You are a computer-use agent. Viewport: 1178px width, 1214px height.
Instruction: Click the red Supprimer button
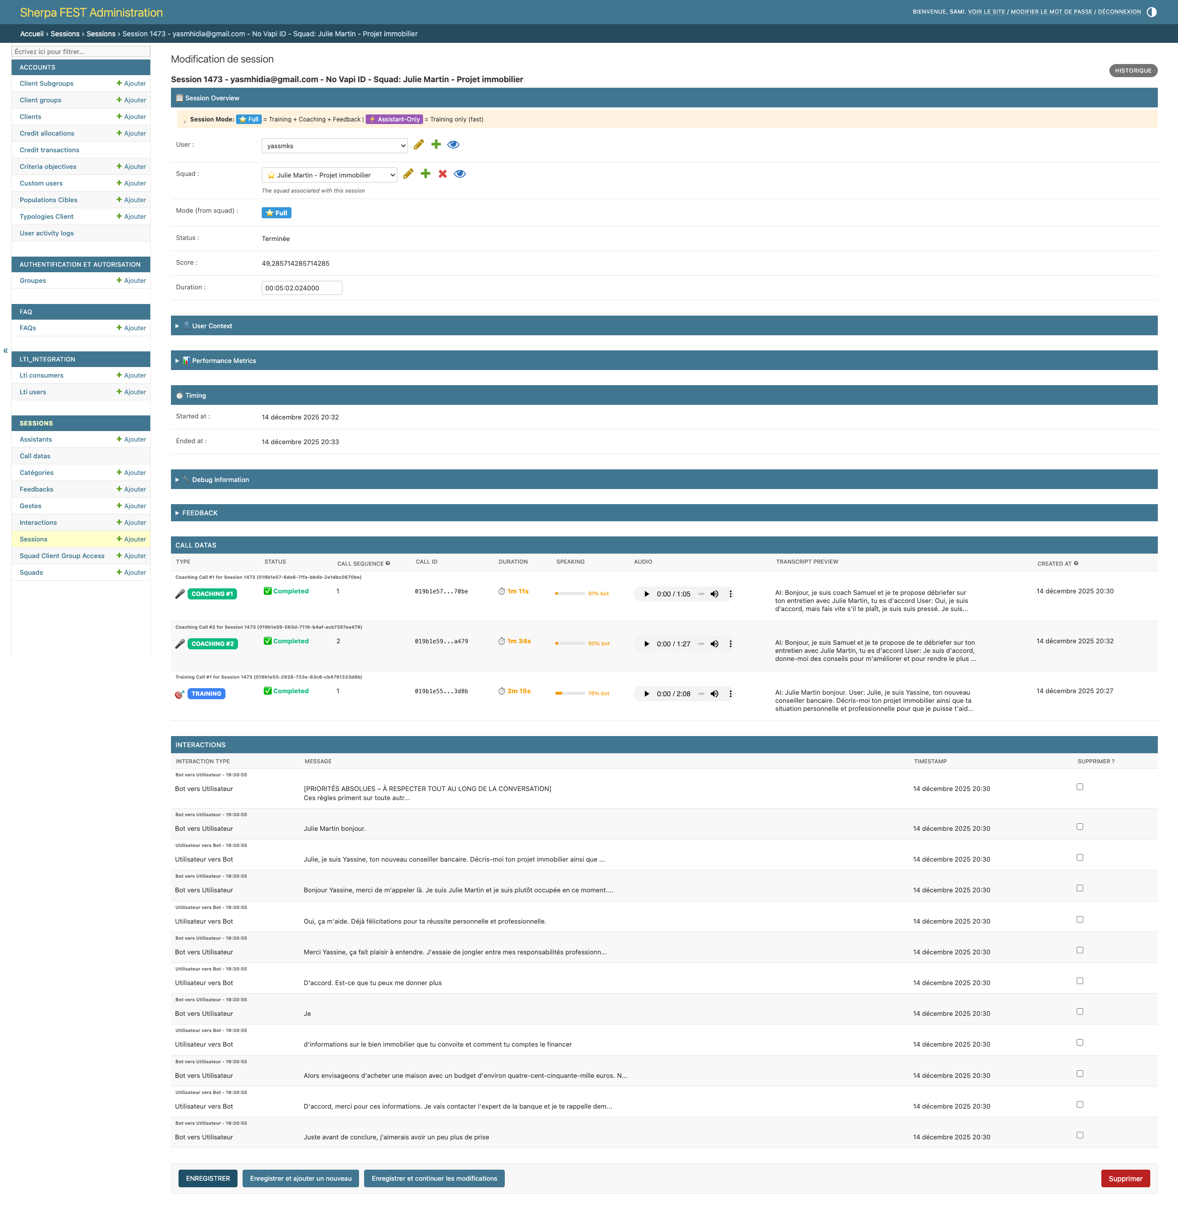click(1125, 1179)
